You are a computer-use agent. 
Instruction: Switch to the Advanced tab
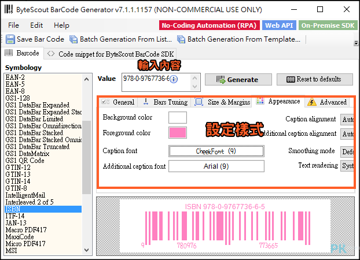tap(328, 102)
